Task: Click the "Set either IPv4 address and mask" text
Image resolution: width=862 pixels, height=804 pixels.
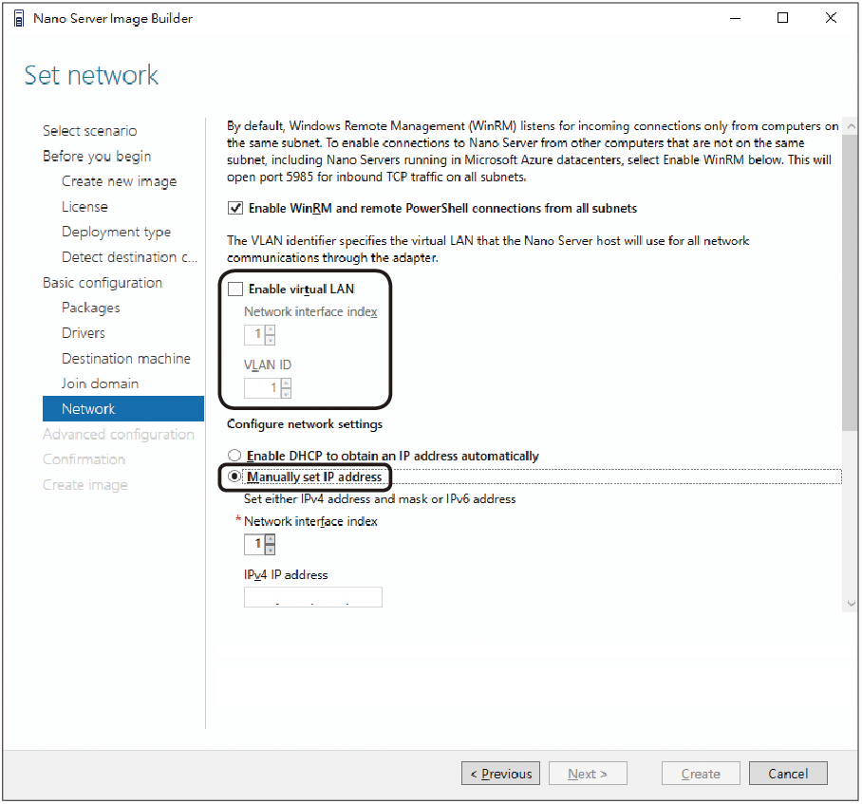Action: [380, 499]
